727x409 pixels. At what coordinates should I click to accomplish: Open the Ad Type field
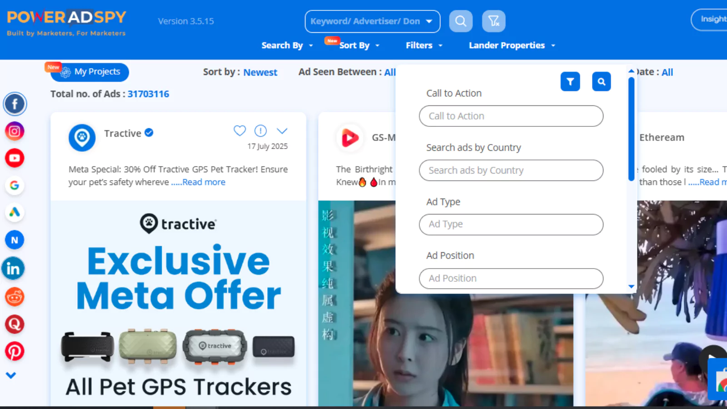coord(511,224)
